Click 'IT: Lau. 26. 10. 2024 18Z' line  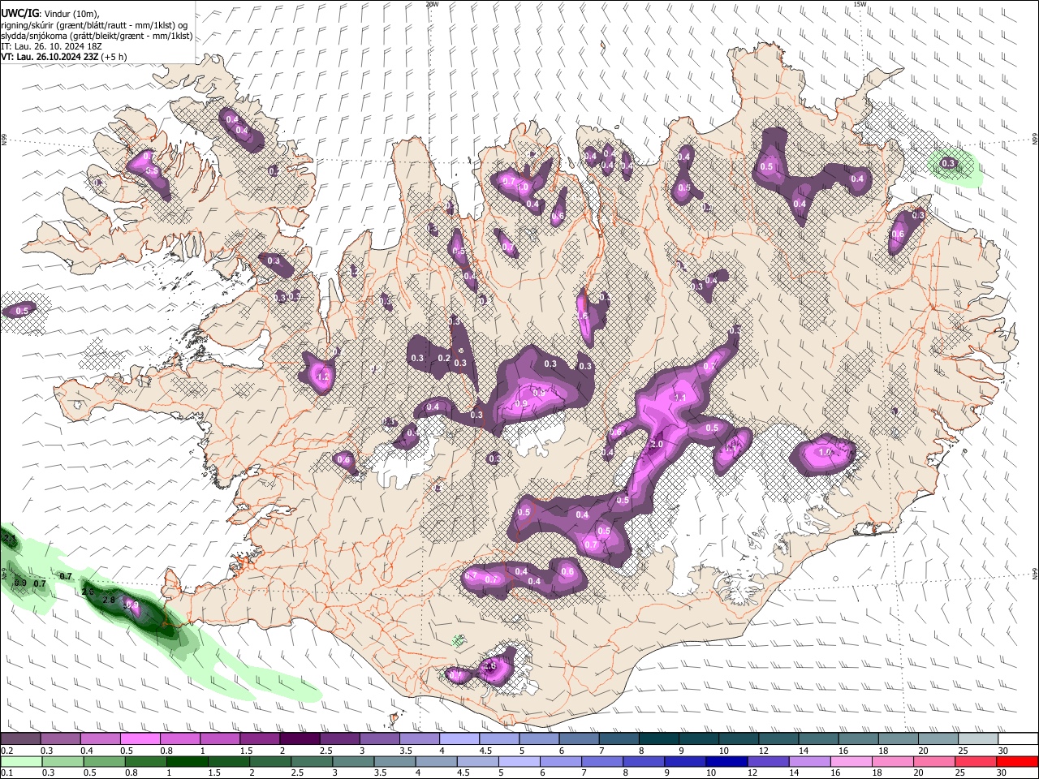51,46
